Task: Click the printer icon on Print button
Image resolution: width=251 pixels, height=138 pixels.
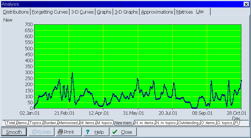Action: pos(60,132)
